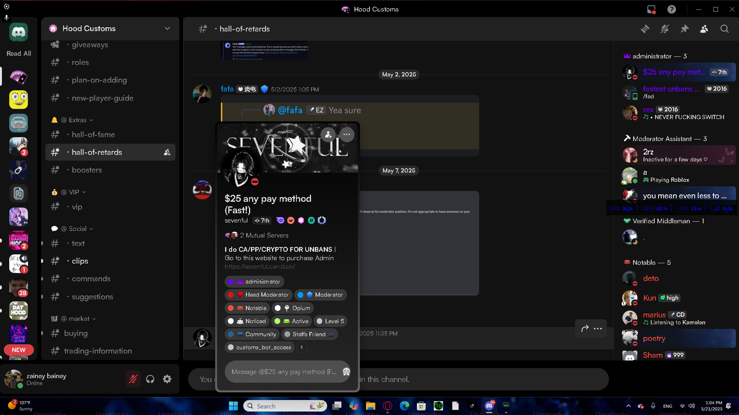
Task: Open Hood Customs server dropdown
Action: click(x=167, y=28)
